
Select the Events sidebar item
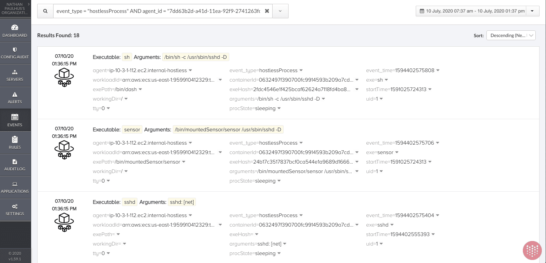click(15, 120)
